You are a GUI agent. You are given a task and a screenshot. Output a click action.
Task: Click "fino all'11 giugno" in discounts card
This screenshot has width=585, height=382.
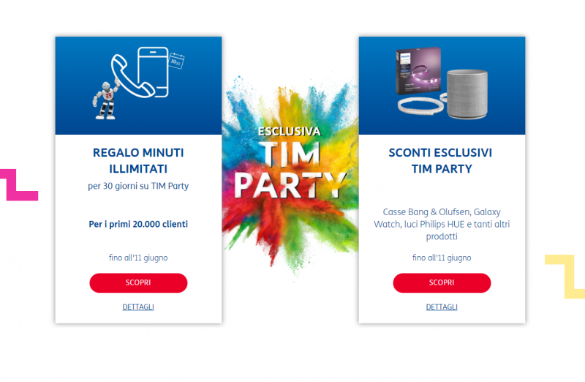click(x=442, y=258)
